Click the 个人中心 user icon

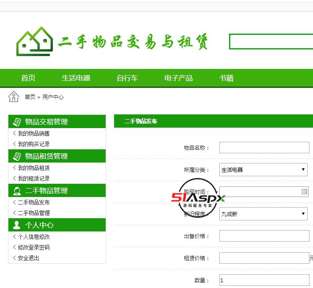(x=16, y=225)
